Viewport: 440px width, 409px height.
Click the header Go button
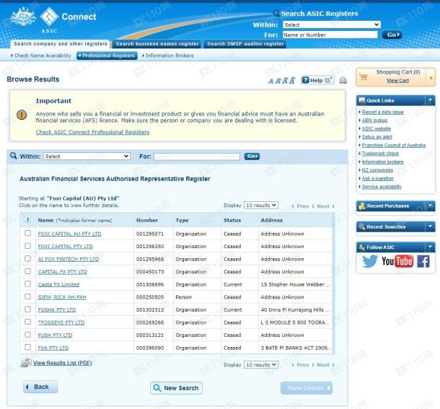coord(392,35)
